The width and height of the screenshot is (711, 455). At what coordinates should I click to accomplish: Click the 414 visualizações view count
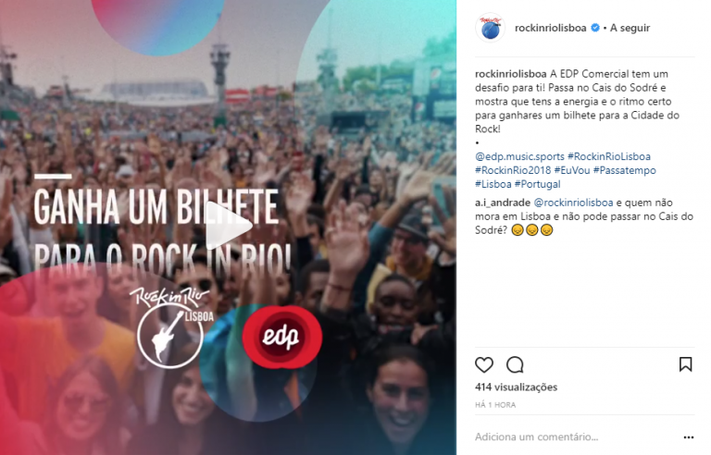coord(516,387)
